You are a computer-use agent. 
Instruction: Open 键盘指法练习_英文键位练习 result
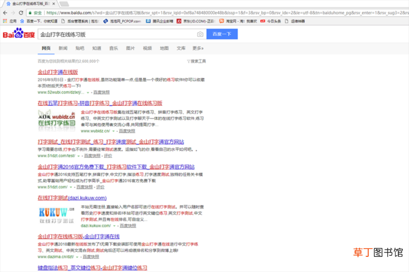[x=92, y=268]
